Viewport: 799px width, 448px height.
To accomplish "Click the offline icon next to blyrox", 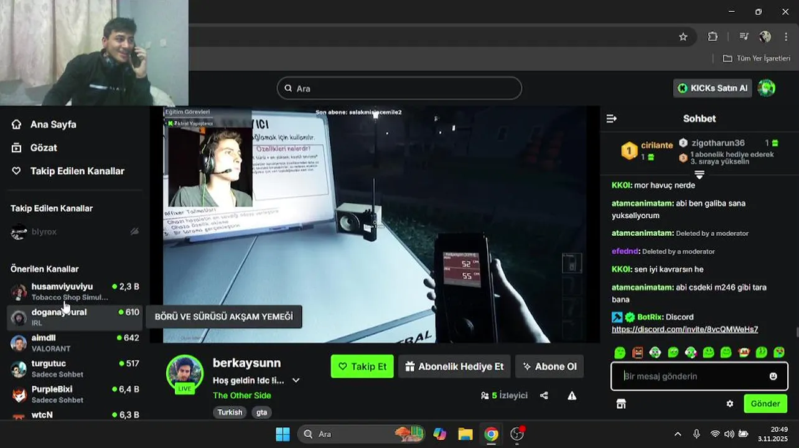I will (134, 231).
